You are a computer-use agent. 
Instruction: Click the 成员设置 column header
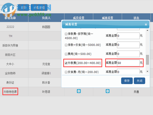point(79,18)
